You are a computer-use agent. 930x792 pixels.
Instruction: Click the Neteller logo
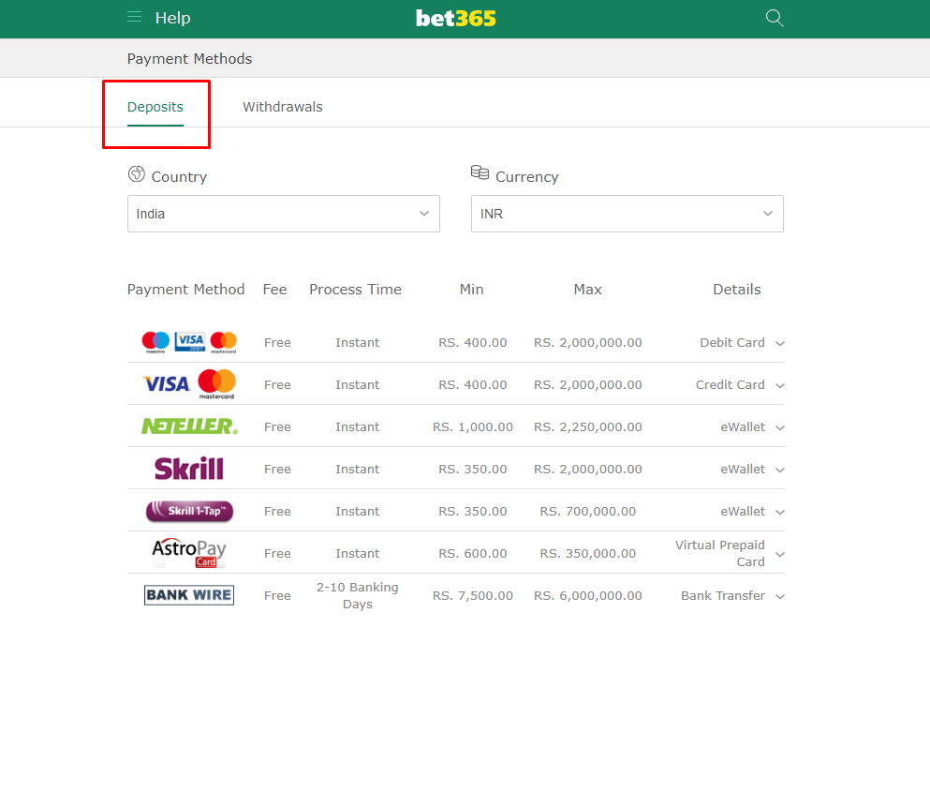click(x=189, y=426)
